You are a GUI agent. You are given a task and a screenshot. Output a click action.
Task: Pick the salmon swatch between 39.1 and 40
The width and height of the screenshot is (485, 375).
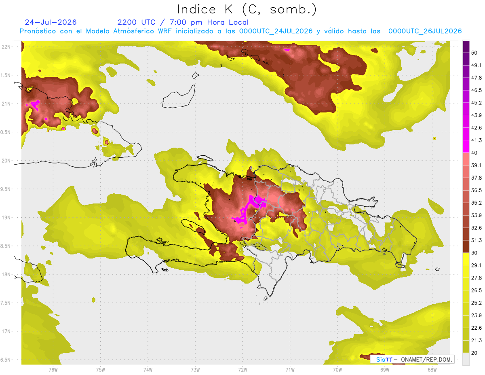[466, 159]
